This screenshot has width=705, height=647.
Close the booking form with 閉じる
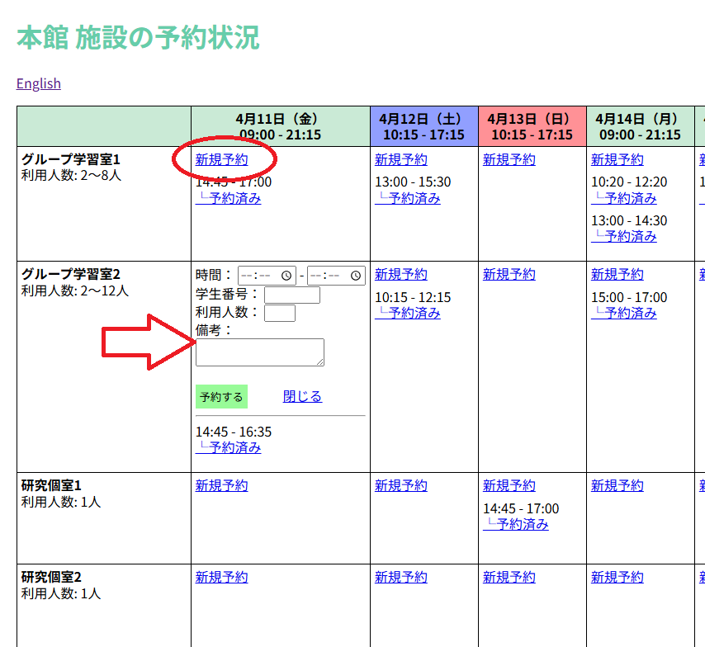[x=302, y=396]
